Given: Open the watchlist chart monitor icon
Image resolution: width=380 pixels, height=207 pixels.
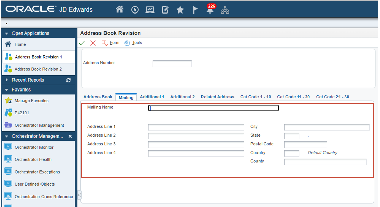Looking at the screenshot, I should click(x=150, y=10).
